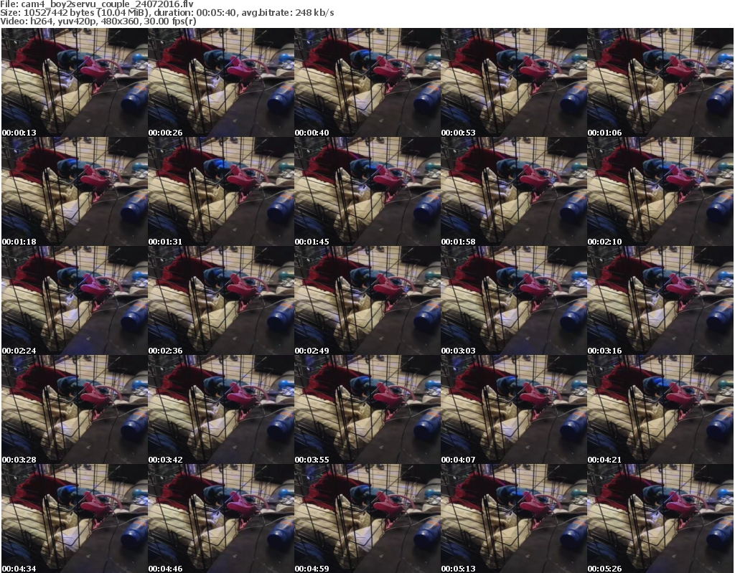Select the 00:03:55 video frame
This screenshot has height=573, width=735.
(x=367, y=409)
